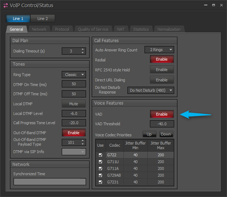Toggle the VAD Enable button

[x=162, y=114]
